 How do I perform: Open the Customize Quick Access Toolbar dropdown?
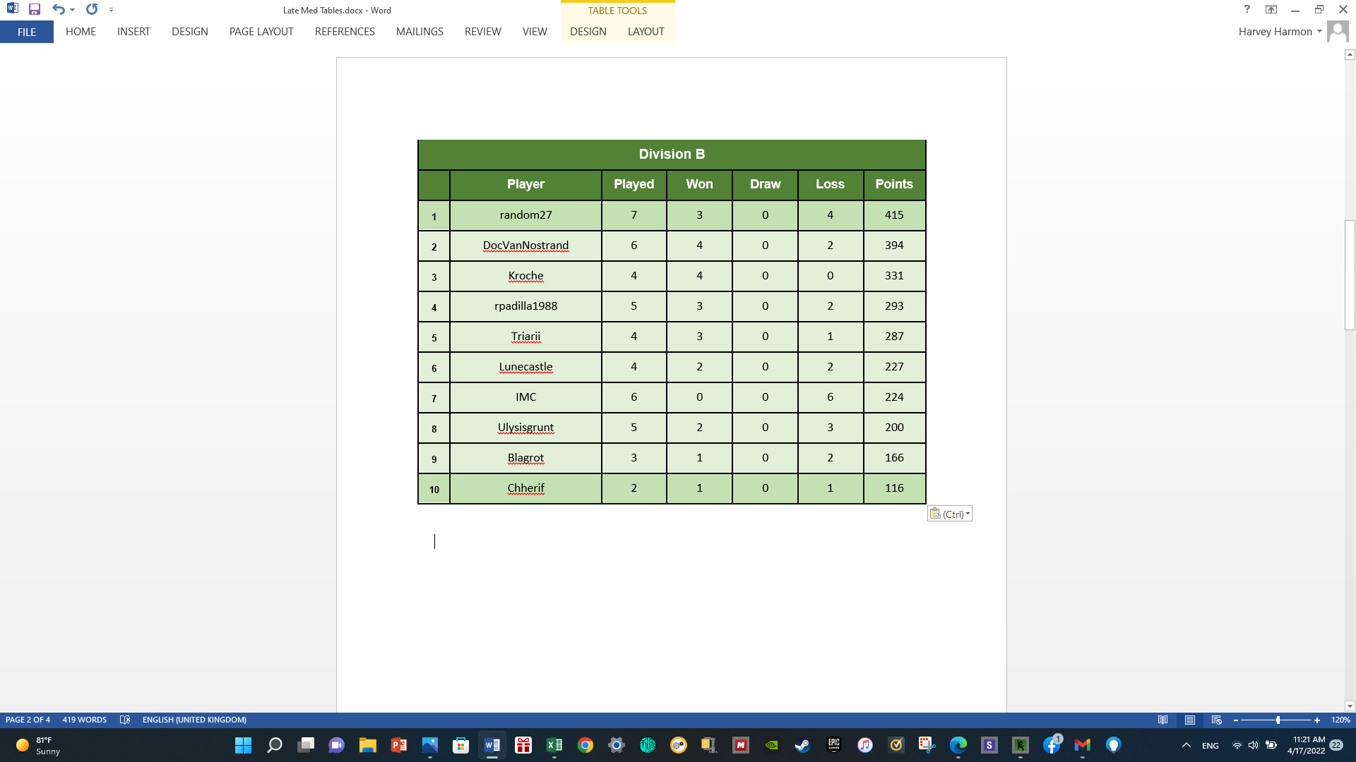click(111, 9)
